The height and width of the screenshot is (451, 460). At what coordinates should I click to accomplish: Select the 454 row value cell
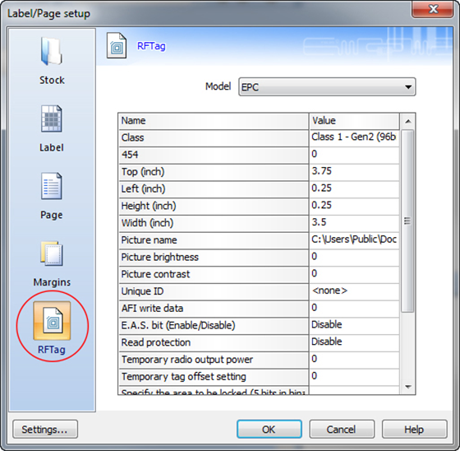(x=354, y=156)
